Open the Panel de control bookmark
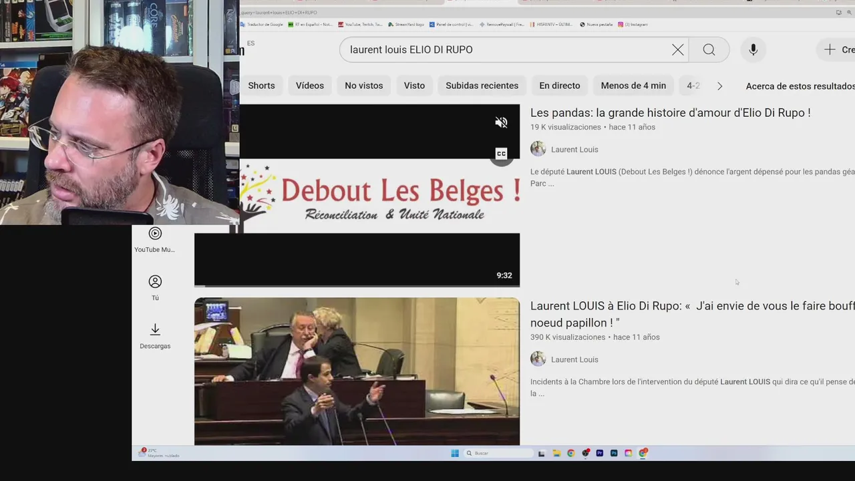Viewport: 855px width, 481px height. click(x=452, y=24)
